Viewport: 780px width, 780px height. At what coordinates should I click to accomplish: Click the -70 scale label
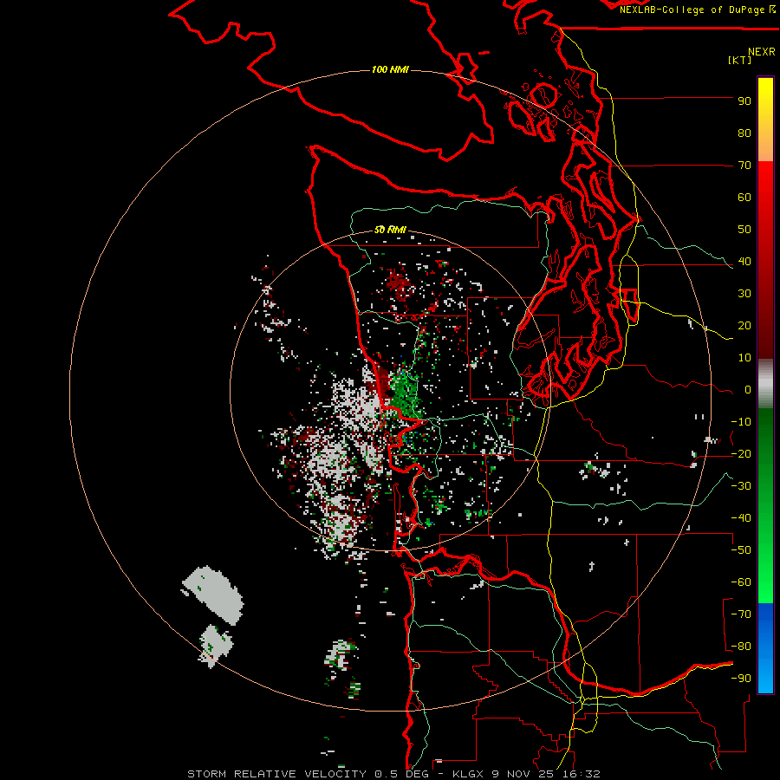741,614
